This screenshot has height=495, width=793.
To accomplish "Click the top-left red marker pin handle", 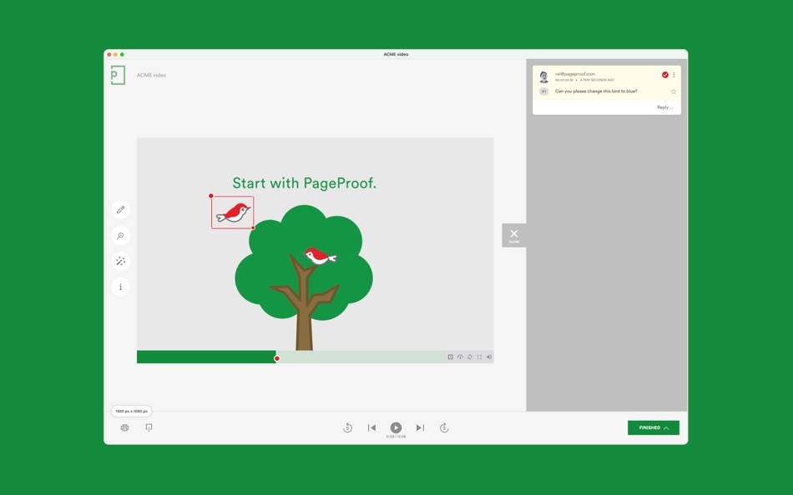I will (211, 196).
